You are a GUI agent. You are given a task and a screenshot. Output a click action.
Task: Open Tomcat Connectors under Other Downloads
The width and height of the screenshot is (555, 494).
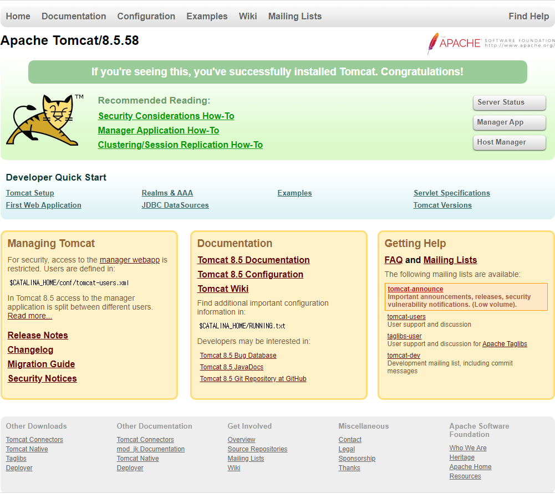(x=34, y=440)
